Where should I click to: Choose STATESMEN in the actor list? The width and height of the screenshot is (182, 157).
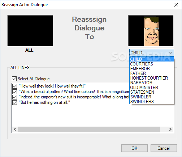152,92
